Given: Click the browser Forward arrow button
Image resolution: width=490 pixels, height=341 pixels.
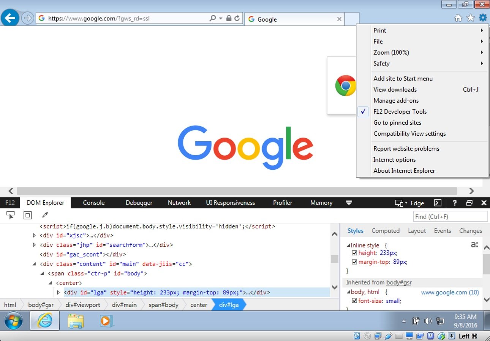Looking at the screenshot, I should (27, 18).
